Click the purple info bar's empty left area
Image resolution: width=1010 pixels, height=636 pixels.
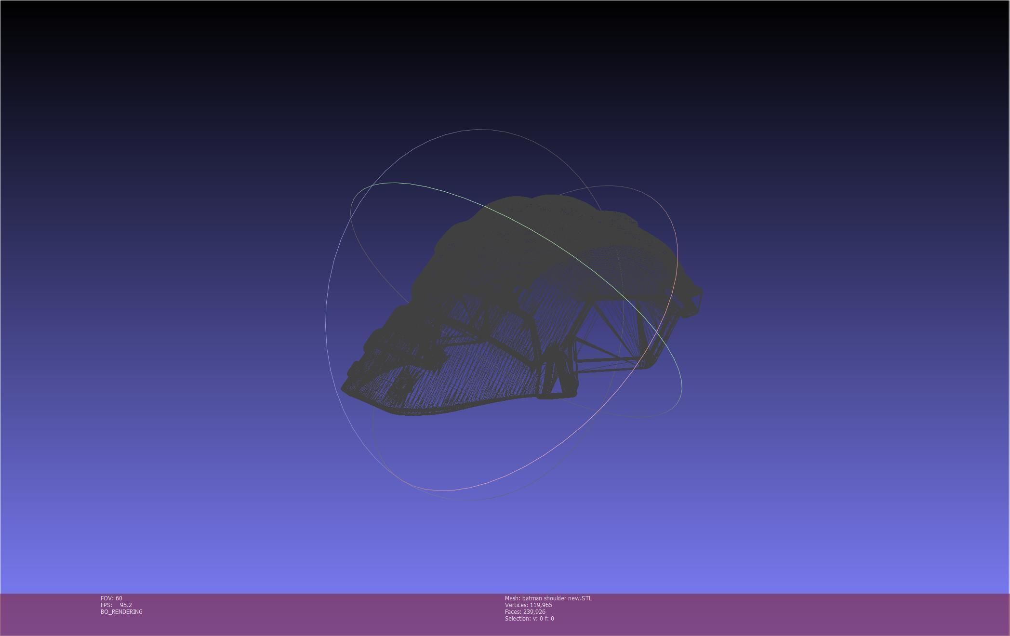[48, 614]
